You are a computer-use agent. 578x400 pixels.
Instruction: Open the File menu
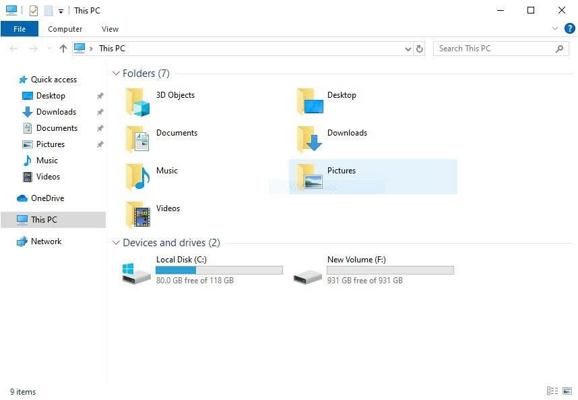pyautogui.click(x=20, y=29)
